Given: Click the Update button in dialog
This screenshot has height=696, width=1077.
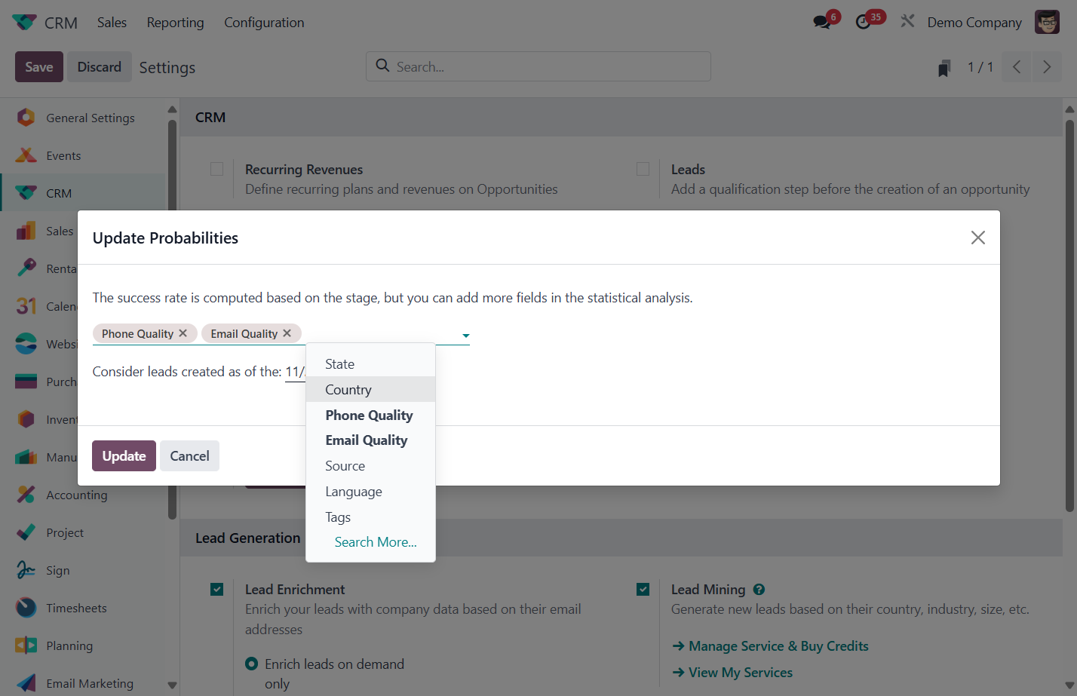Looking at the screenshot, I should click(124, 456).
